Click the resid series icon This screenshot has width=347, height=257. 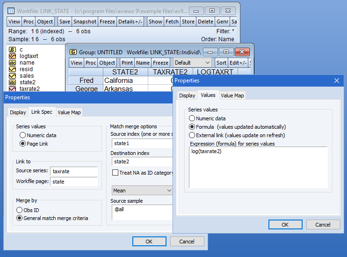13,69
